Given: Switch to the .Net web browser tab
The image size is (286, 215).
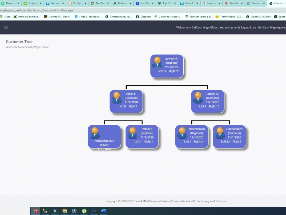Looking at the screenshot, I should tap(53, 3).
